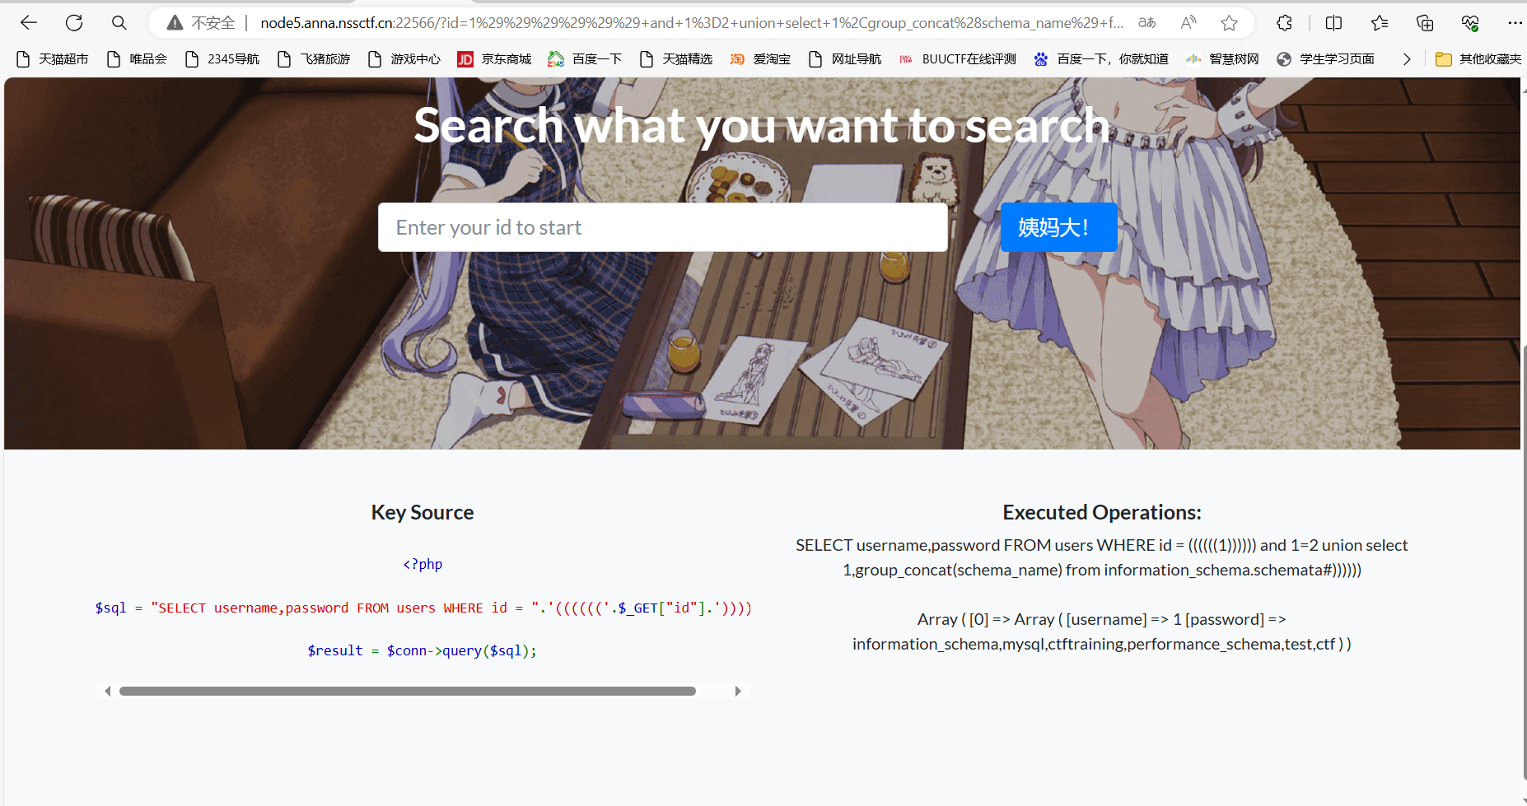The width and height of the screenshot is (1527, 806).
Task: Submit the search with the 姨妈大! button
Action: 1059,227
